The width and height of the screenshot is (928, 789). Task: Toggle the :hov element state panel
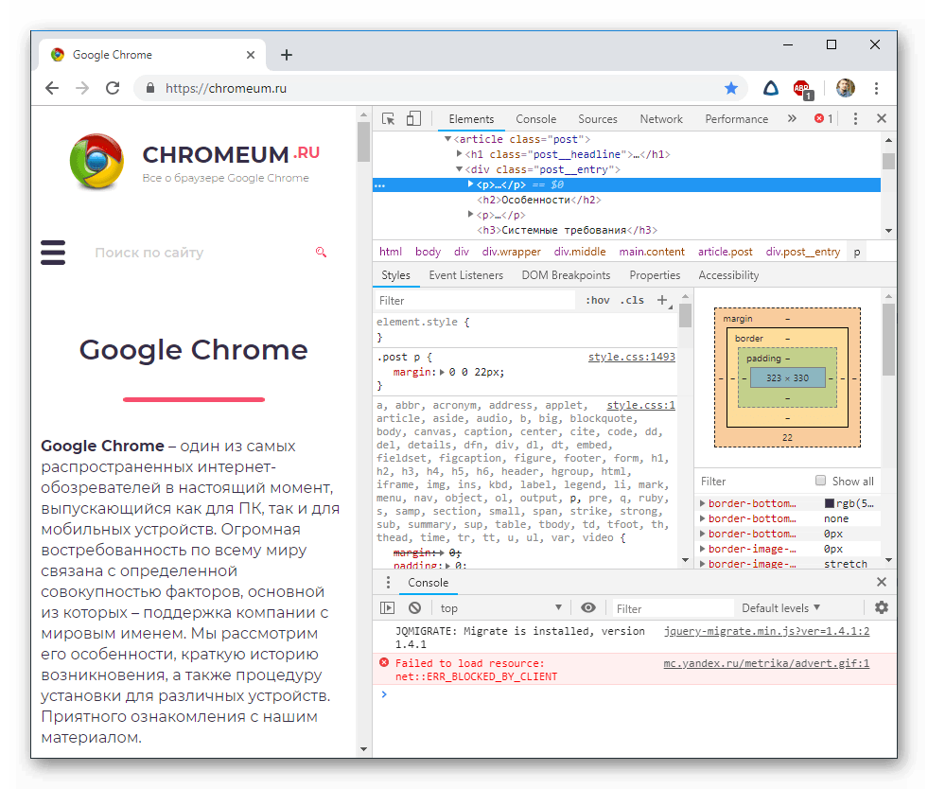point(598,301)
